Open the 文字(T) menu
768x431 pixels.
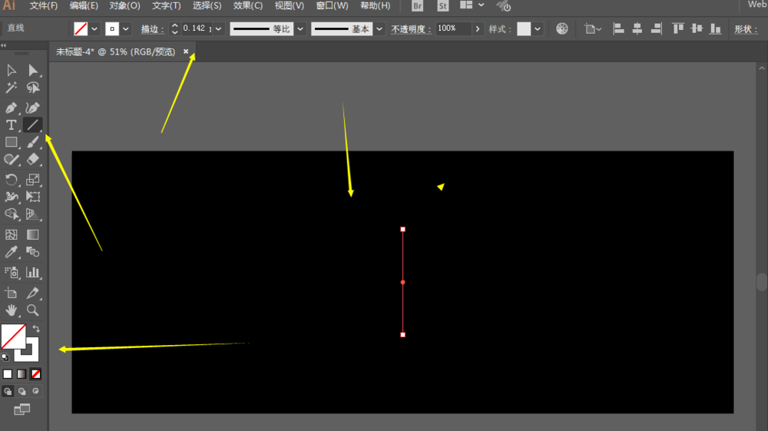(x=167, y=6)
